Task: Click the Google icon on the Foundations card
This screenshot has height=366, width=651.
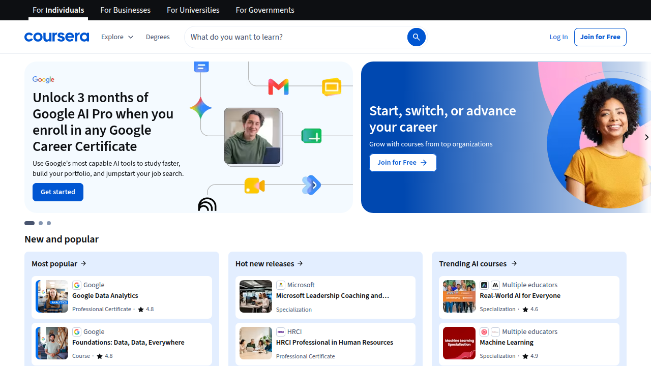Action: point(77,332)
